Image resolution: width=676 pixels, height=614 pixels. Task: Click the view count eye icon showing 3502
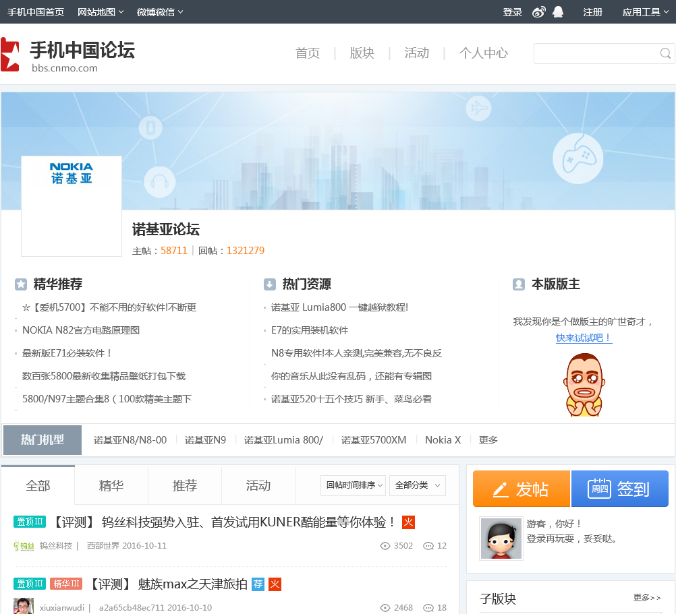pos(385,546)
